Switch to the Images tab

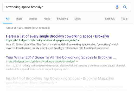[x=33, y=19]
